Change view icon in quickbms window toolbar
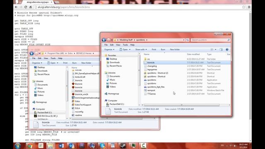 [212, 50]
